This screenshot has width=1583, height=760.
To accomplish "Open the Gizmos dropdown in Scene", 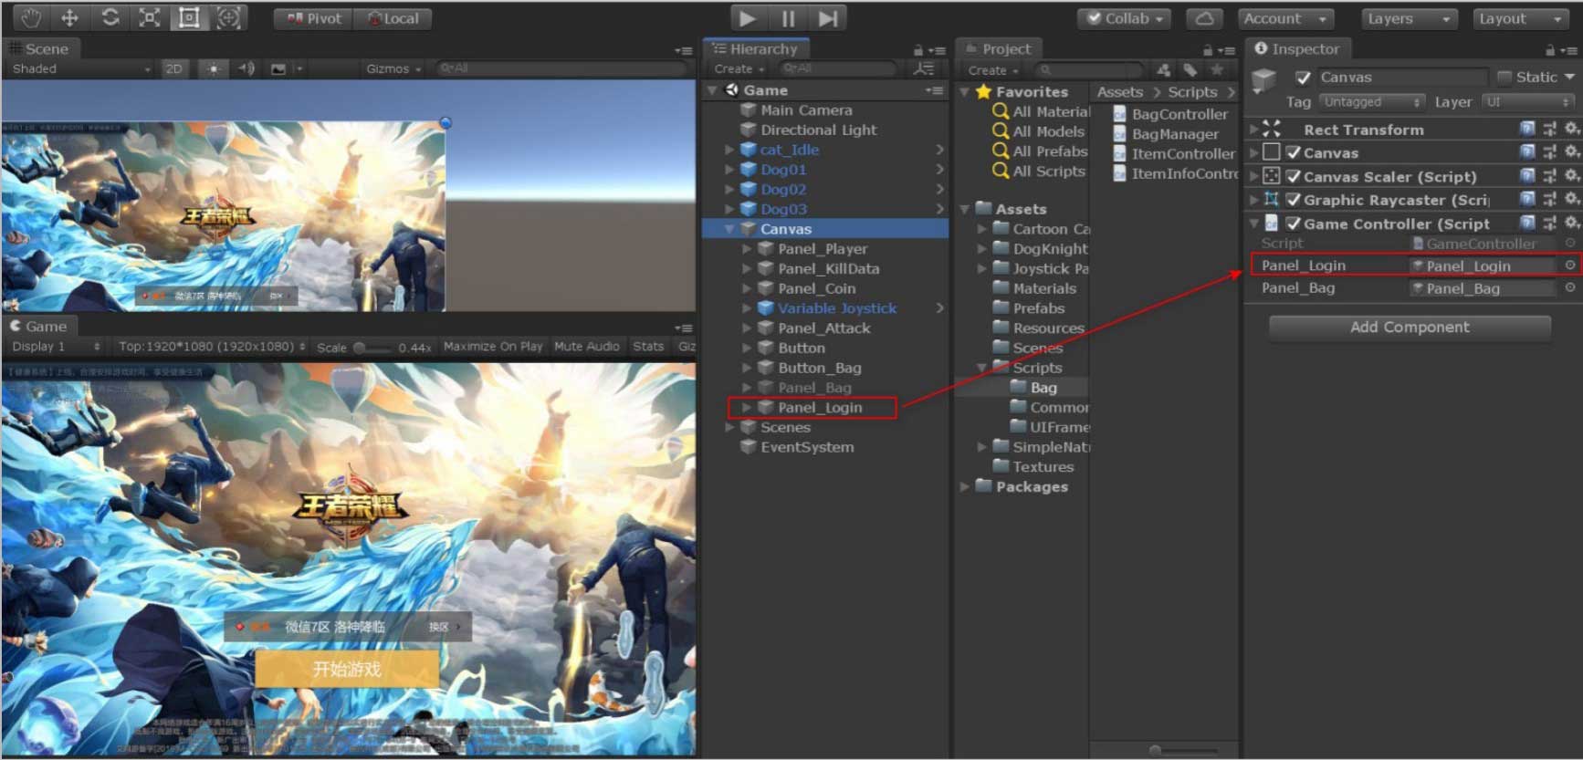I will click(x=393, y=68).
